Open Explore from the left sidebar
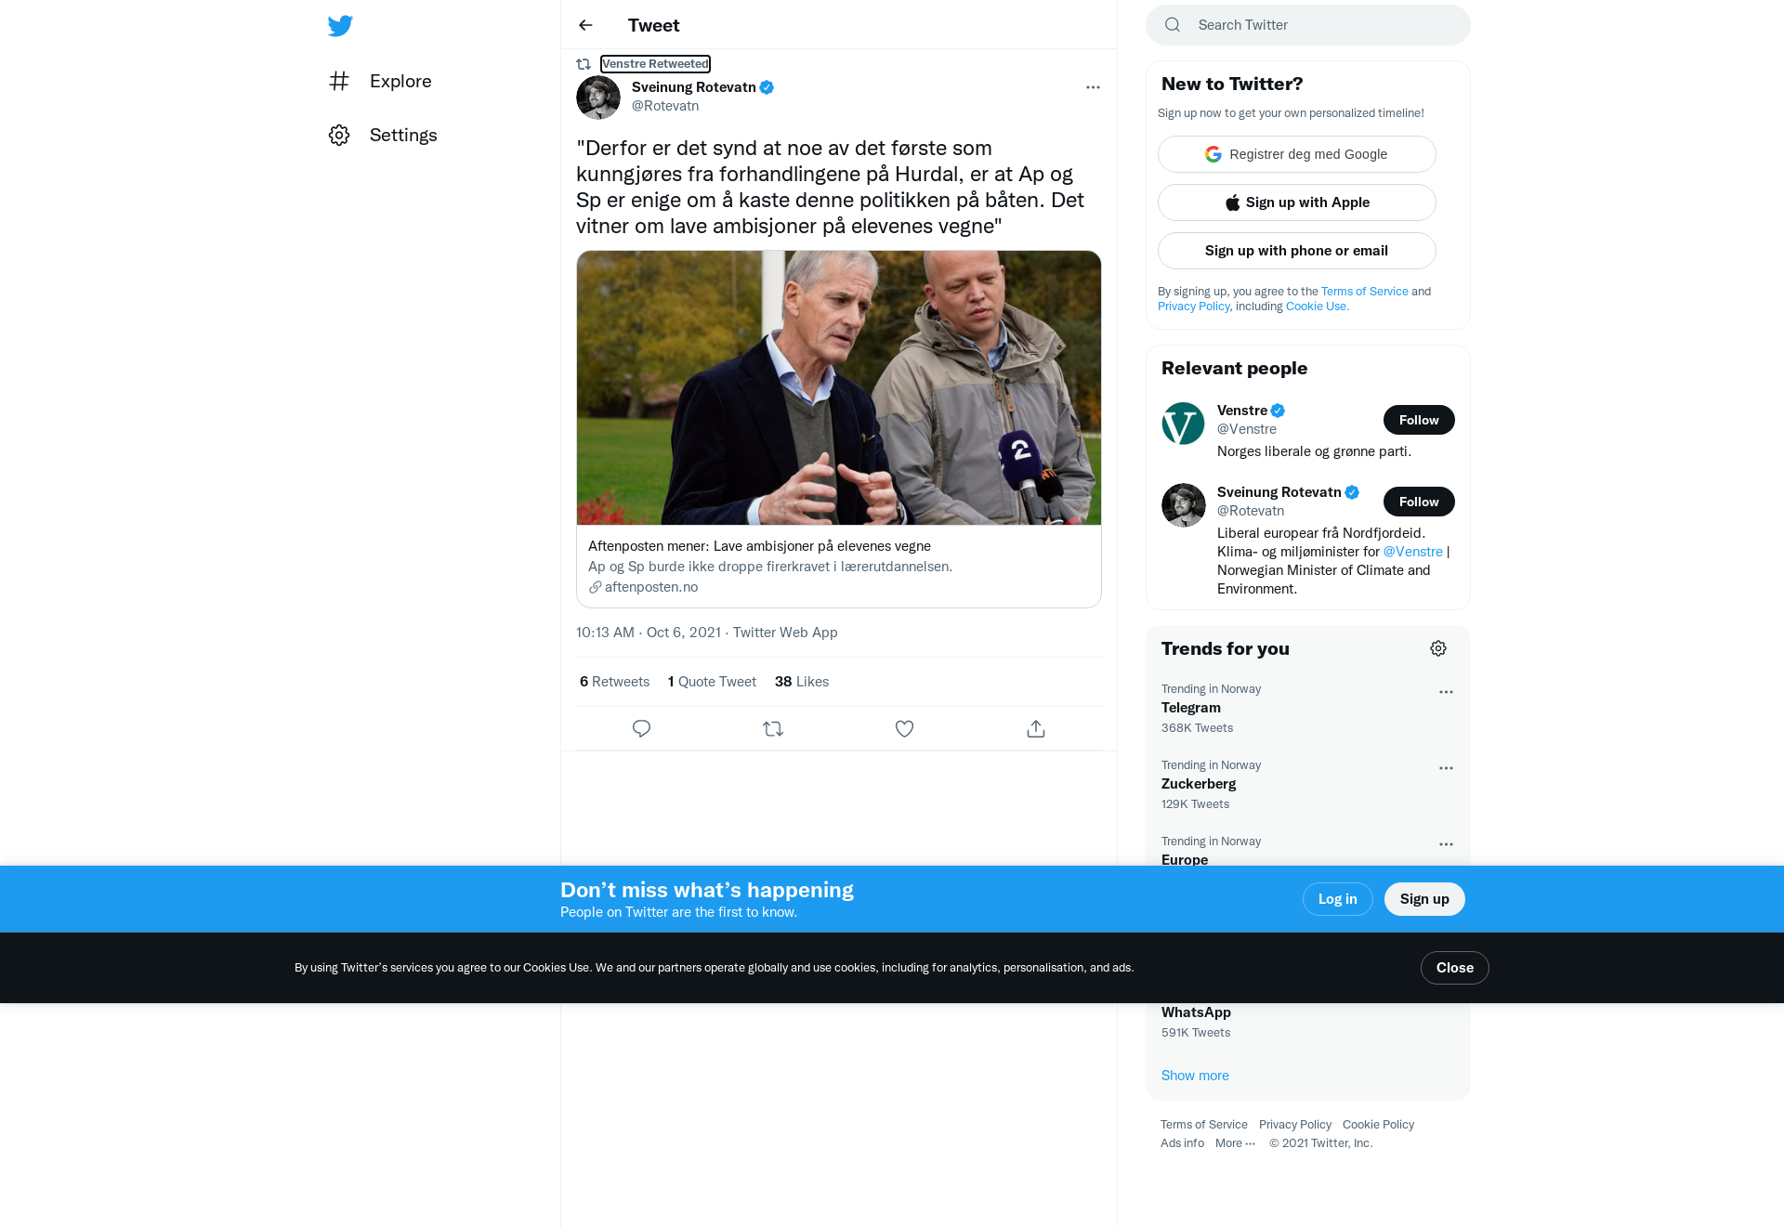This screenshot has width=1784, height=1227. point(380,81)
